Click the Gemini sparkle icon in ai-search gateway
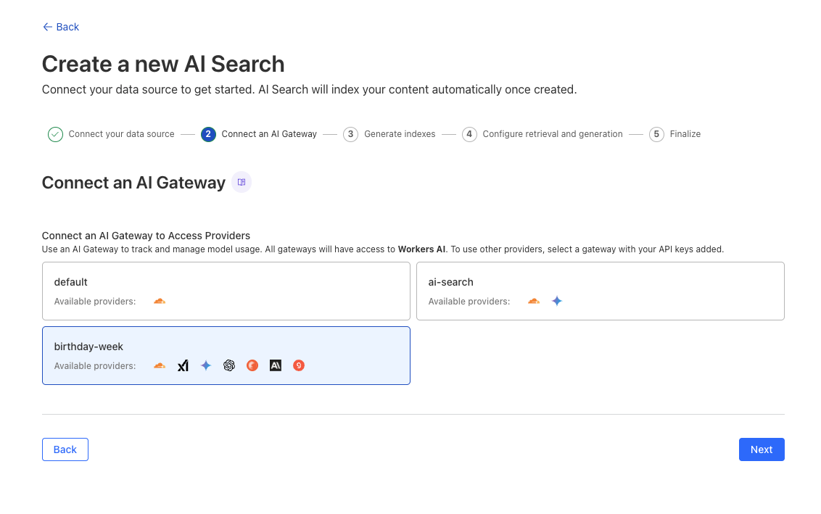821x514 pixels. pos(556,301)
